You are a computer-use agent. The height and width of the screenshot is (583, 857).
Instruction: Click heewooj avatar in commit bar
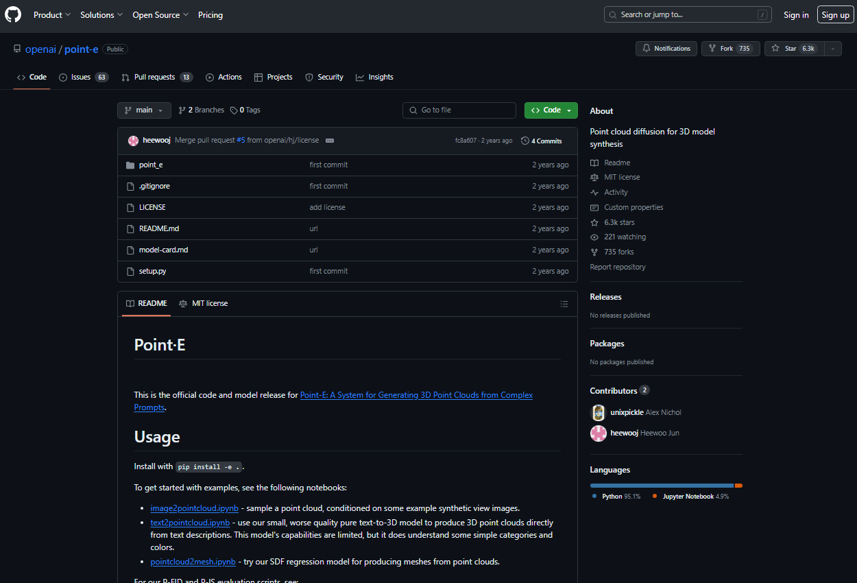[x=133, y=141]
